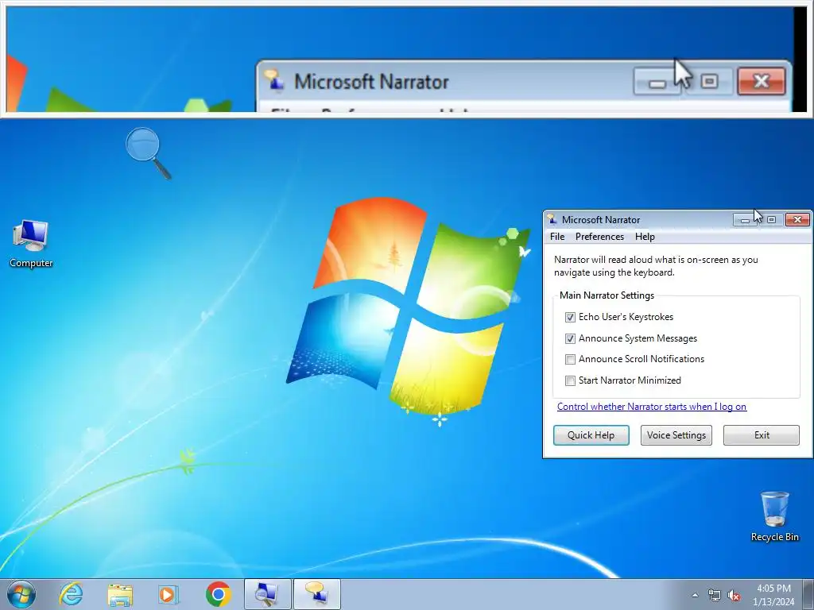Open the Narrator Preferences menu
This screenshot has height=610, width=814.
coord(599,237)
